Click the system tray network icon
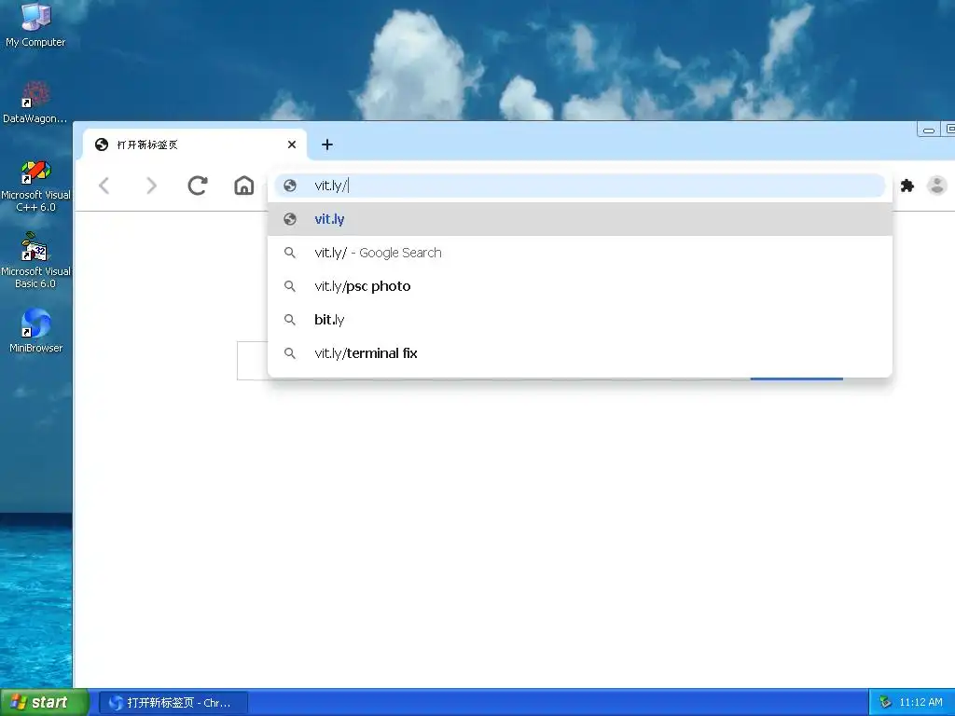 885,703
